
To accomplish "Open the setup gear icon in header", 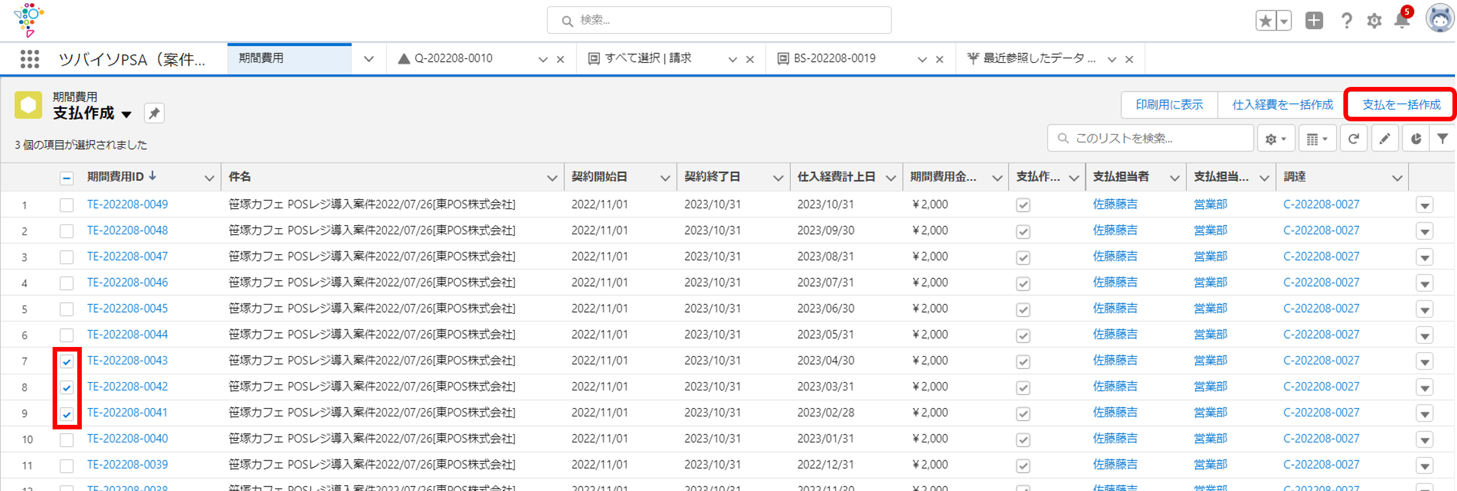I will 1374,21.
